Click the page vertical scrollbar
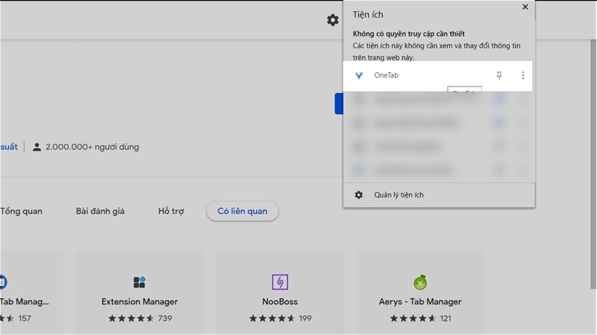The width and height of the screenshot is (597, 335). tap(593, 163)
